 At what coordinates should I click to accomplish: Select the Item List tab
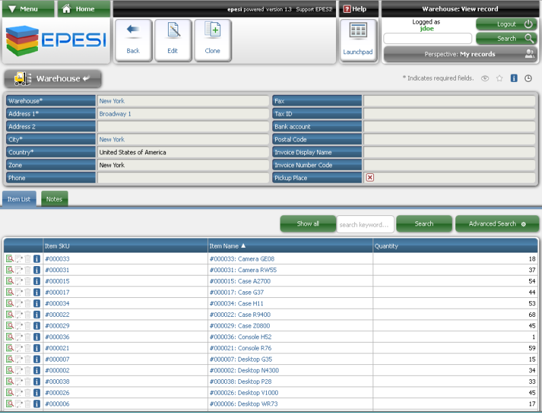19,199
